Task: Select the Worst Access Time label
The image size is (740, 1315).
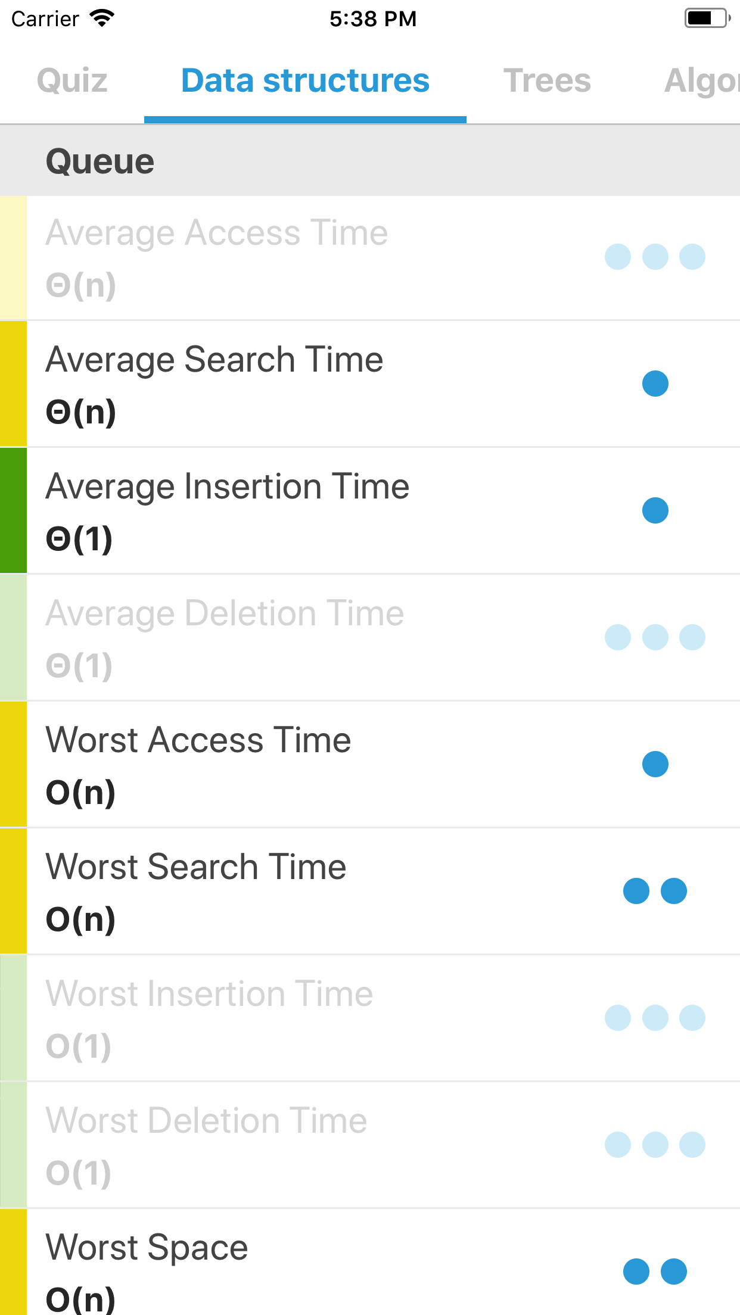Action: pos(198,740)
